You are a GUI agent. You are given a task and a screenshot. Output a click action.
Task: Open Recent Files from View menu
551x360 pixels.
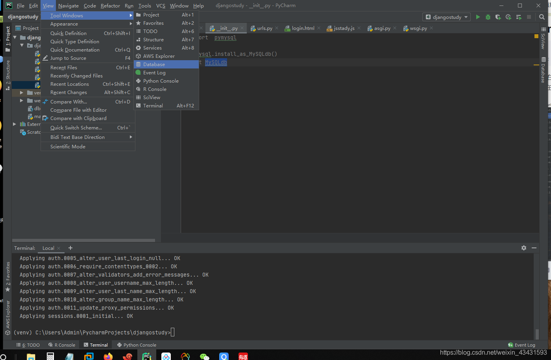point(88,67)
